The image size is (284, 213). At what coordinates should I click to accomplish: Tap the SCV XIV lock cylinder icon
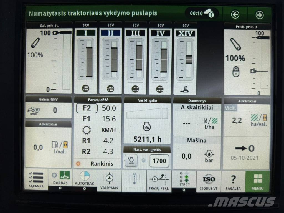[x=185, y=89]
